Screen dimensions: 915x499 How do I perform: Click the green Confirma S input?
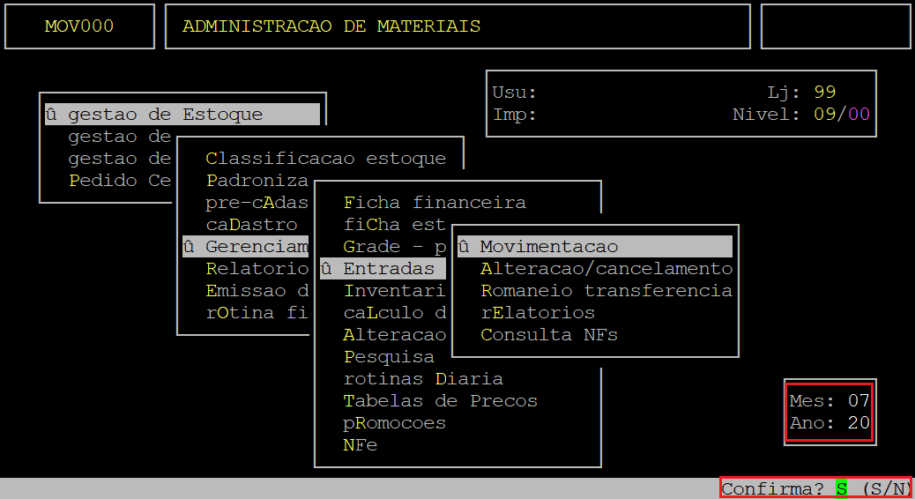(x=841, y=488)
